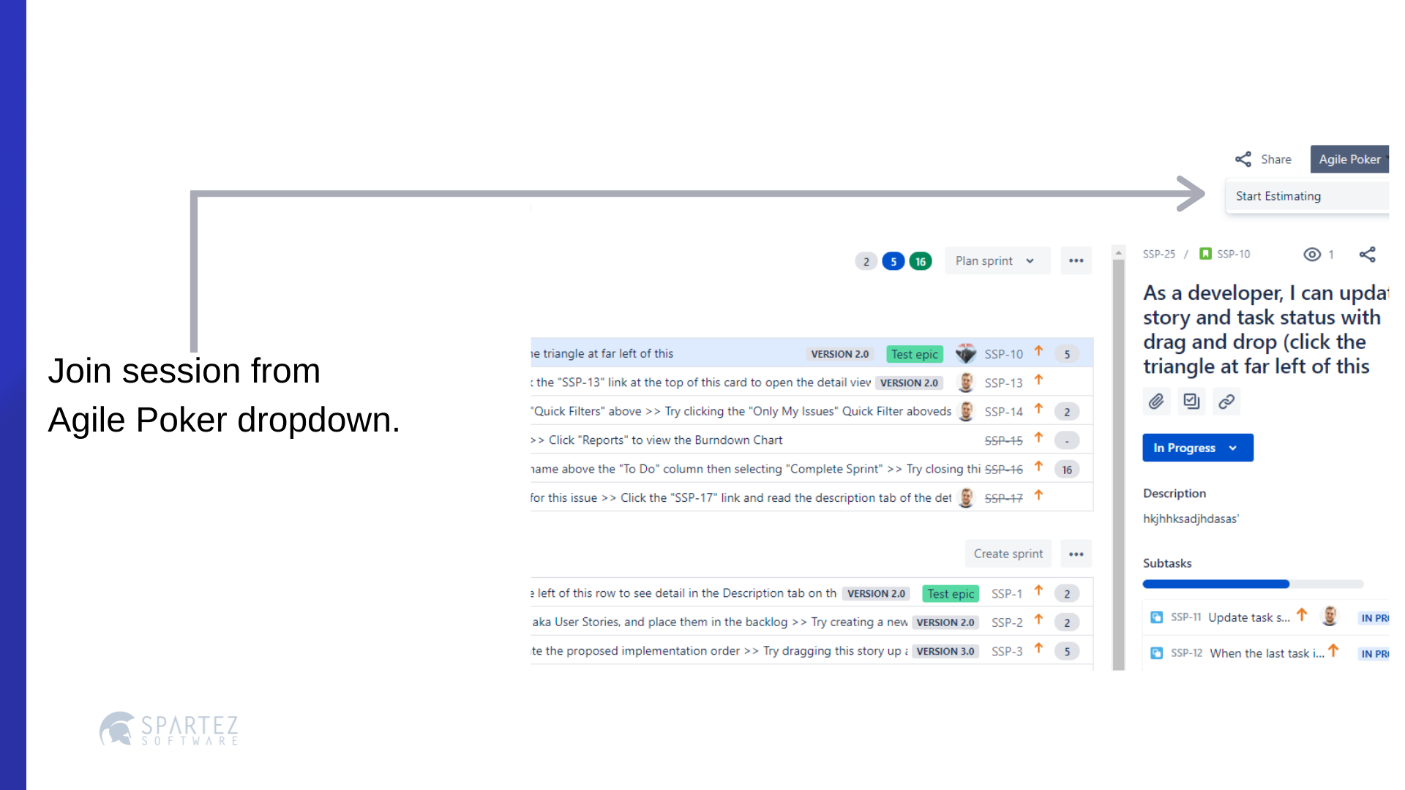Viewport: 1405px width, 790px height.
Task: Expand the In Progress status dropdown
Action: [1197, 448]
